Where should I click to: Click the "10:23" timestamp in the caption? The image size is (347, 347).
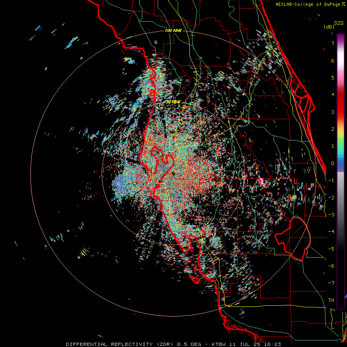[x=273, y=344]
